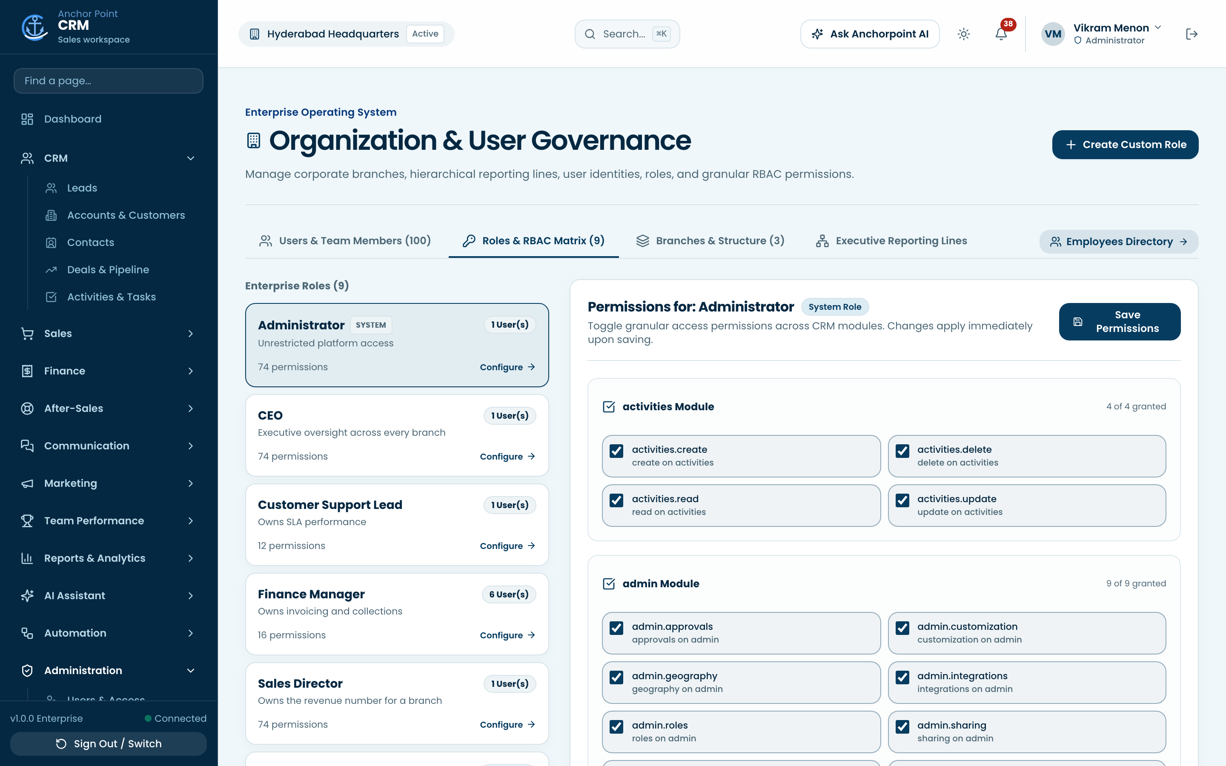The image size is (1226, 766).
Task: Collapse the CRM sidebar section
Action: (x=109, y=159)
